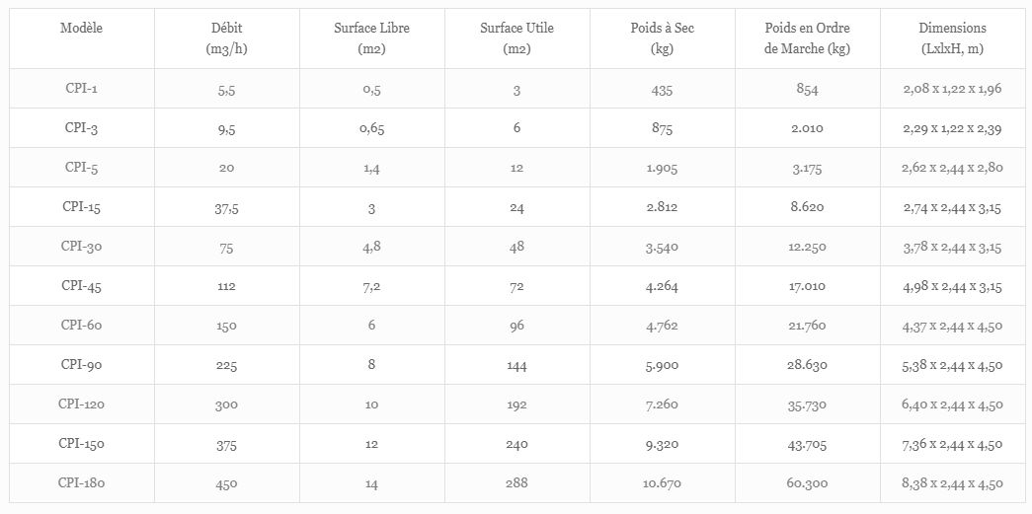Select the Débit (m3/h) column header
The height and width of the screenshot is (514, 1032).
coord(226,38)
